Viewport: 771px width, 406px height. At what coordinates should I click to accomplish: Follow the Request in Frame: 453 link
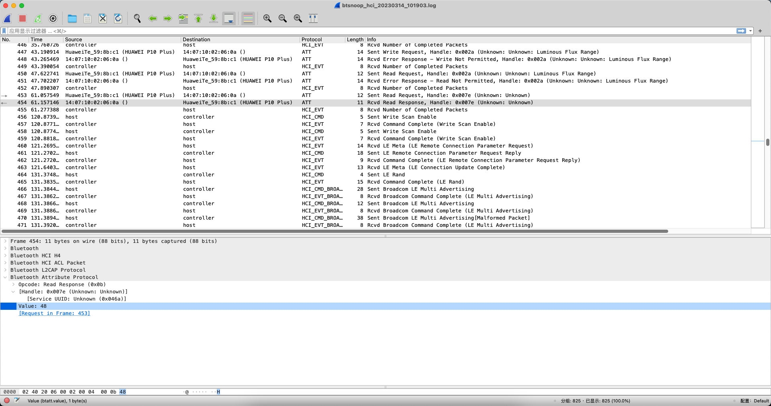(x=55, y=313)
